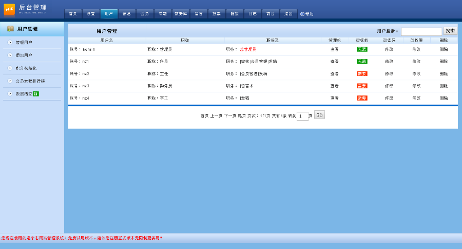The height and width of the screenshot is (249, 462).
Task: Click the arrow icon beside 管理用户
Action: (10, 43)
